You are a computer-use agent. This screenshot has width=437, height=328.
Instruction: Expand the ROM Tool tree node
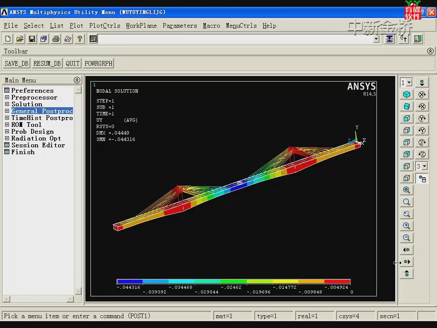[7, 125]
